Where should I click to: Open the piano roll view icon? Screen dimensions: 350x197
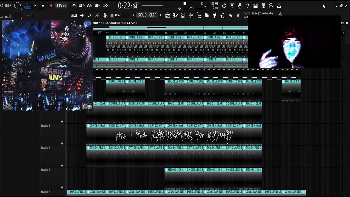click(175, 16)
